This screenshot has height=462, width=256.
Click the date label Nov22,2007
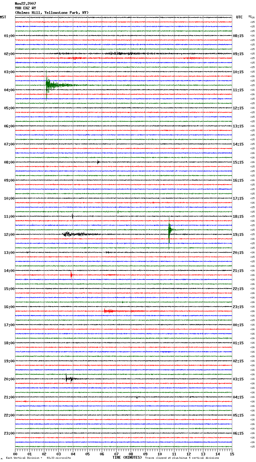25,4
